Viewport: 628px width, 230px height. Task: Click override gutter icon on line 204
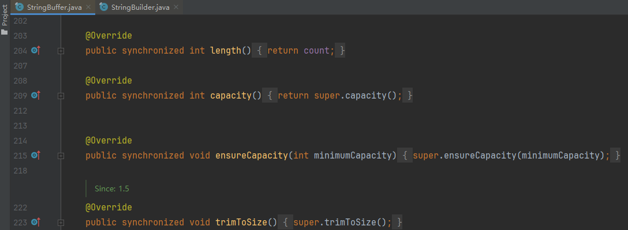36,51
